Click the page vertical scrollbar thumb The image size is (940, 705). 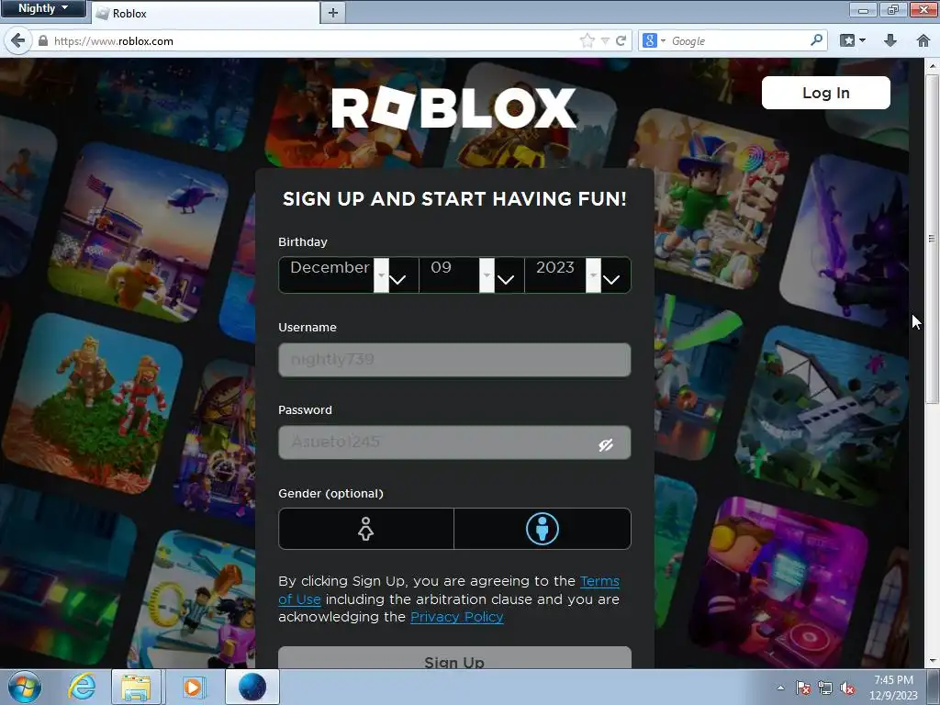click(932, 239)
